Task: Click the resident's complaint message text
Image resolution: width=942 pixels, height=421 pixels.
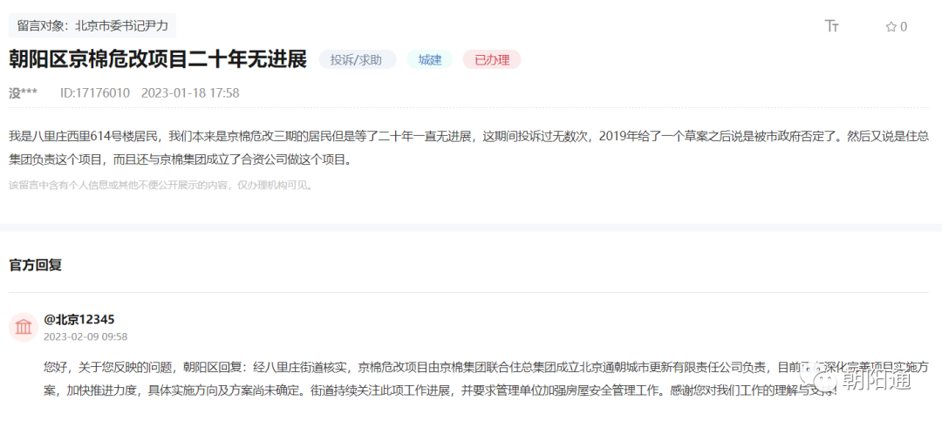Action: click(x=349, y=147)
